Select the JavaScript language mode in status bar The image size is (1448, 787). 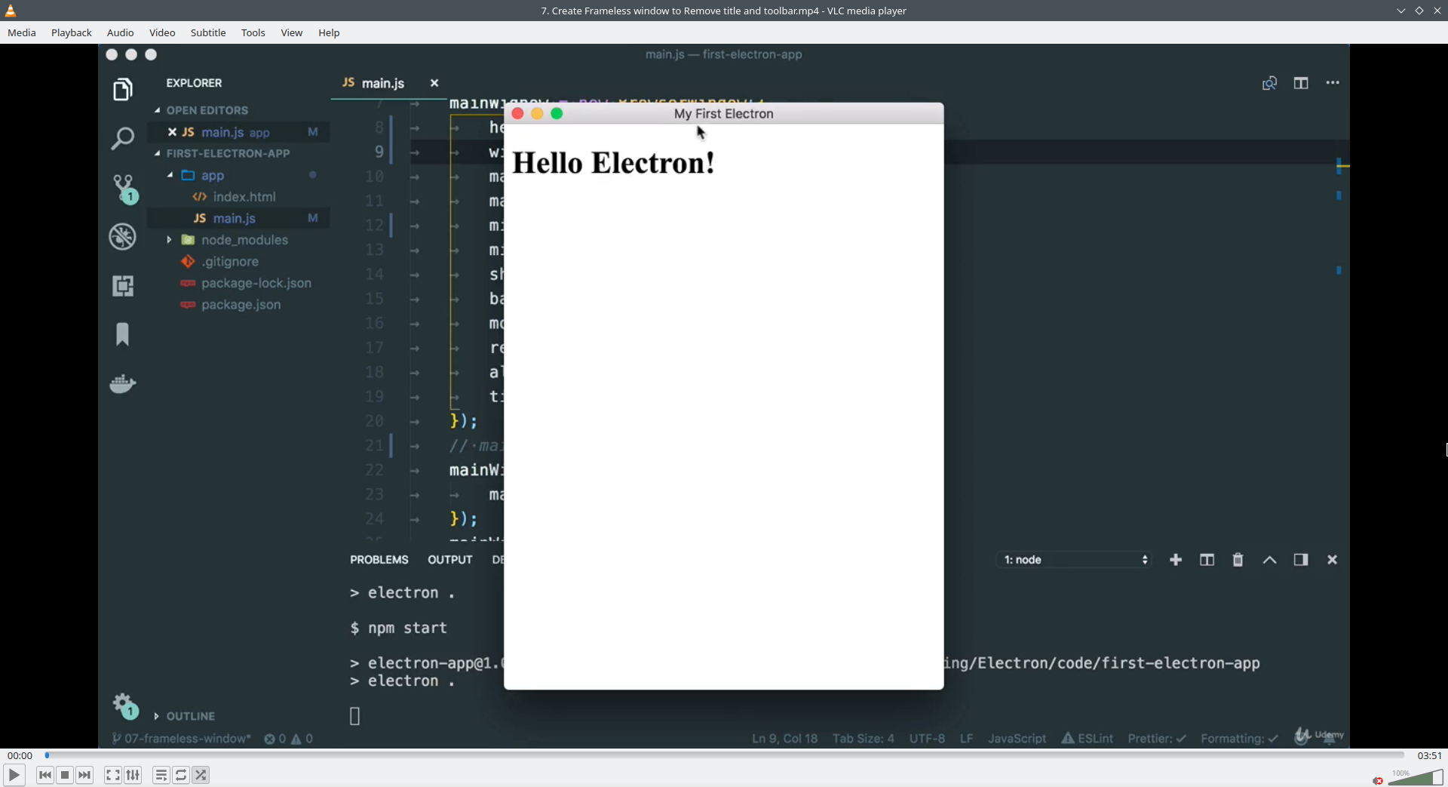click(1017, 739)
